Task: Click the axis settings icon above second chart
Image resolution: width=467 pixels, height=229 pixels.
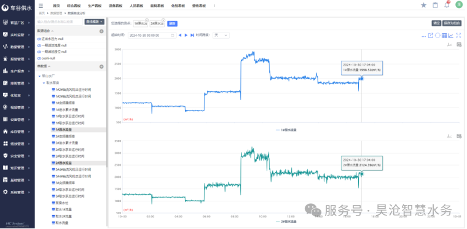Action: coord(450,136)
